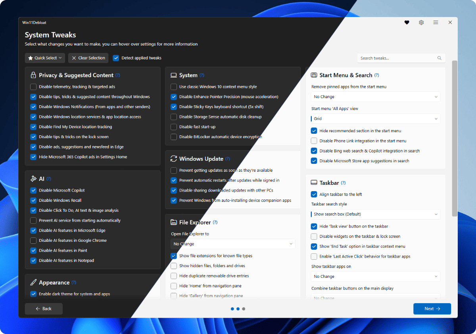The height and width of the screenshot is (334, 476).
Task: Toggle Detect applied tweaks checkbox
Action: pos(116,58)
